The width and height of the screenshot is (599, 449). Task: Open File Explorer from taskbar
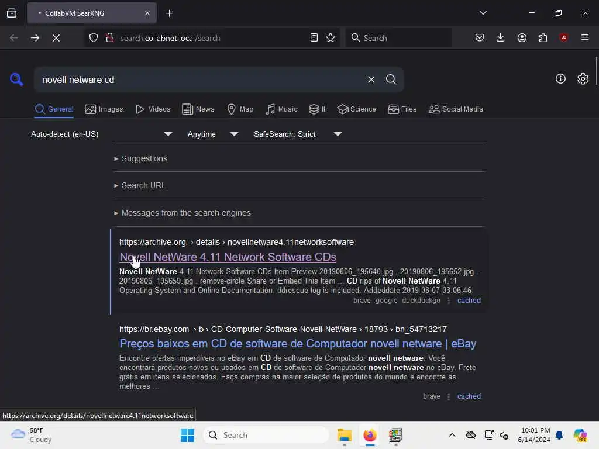pyautogui.click(x=344, y=435)
